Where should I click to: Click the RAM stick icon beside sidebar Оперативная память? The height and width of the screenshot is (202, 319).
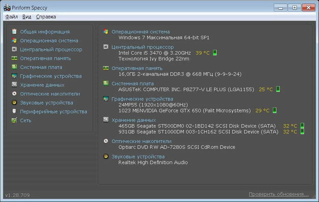point(14,58)
